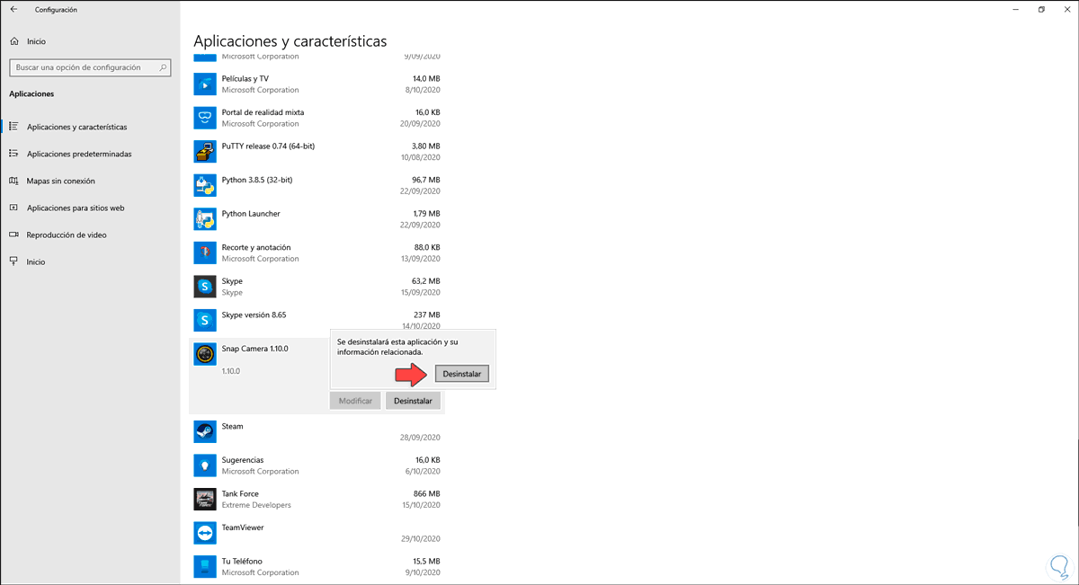Click the back arrow in Configuración
The height and width of the screenshot is (585, 1079).
(x=13, y=10)
